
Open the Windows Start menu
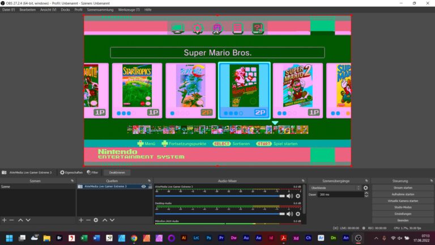9,238
